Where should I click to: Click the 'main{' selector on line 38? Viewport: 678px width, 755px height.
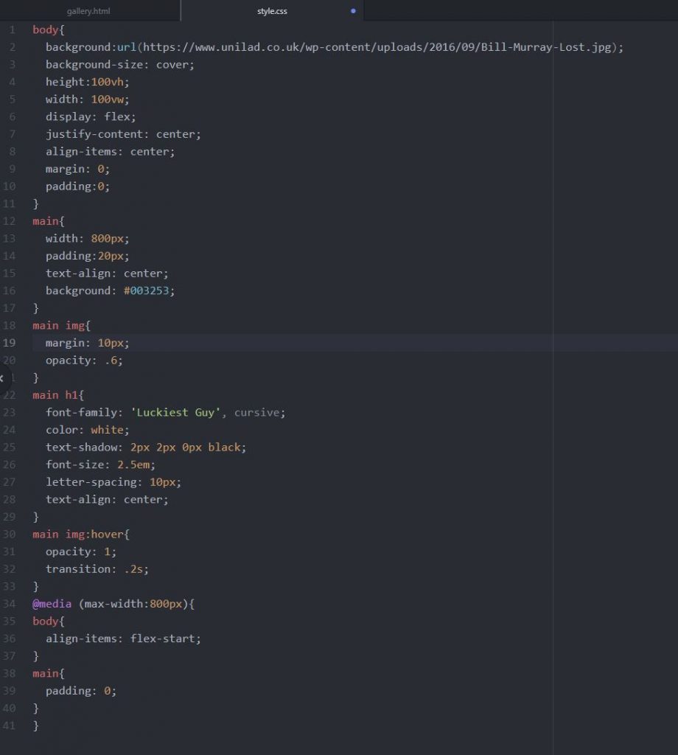point(49,674)
